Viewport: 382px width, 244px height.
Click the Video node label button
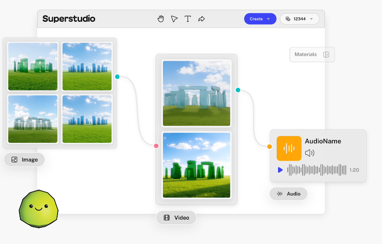[176, 218]
